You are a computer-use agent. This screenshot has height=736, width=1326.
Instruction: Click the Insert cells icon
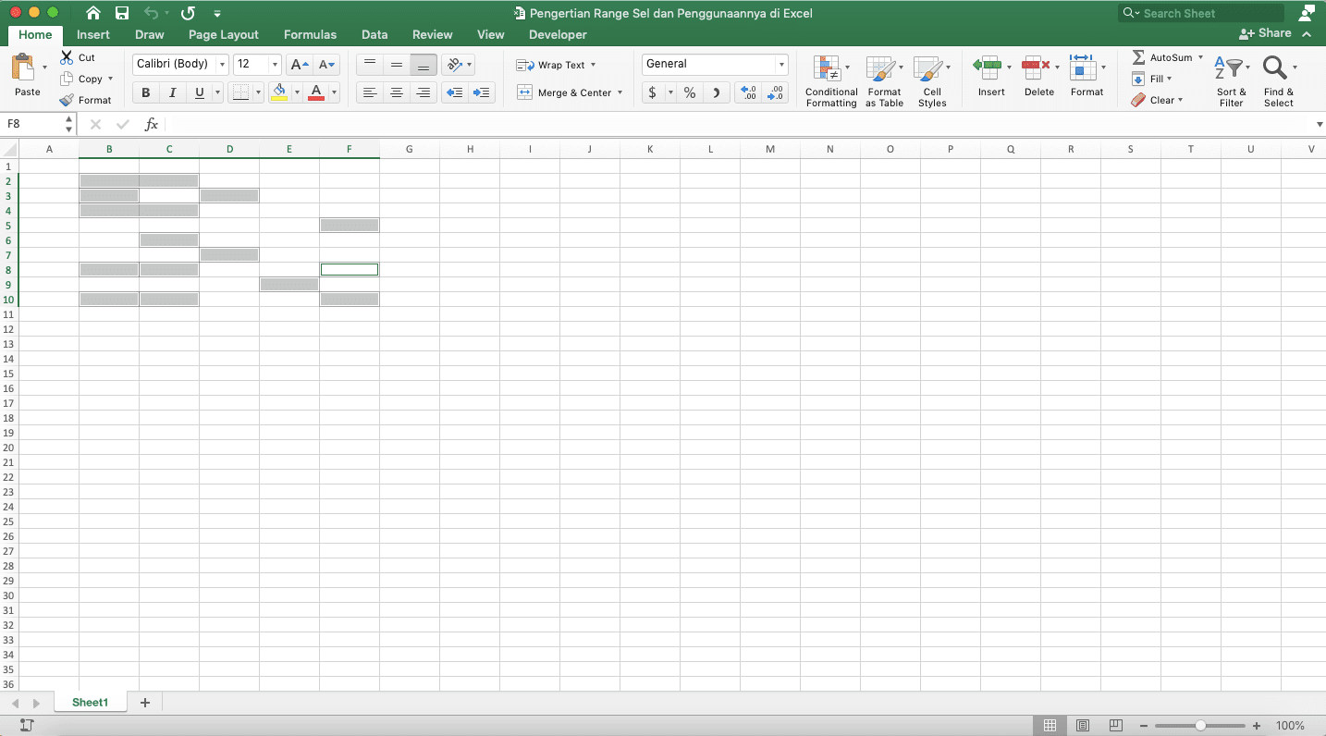click(x=988, y=67)
